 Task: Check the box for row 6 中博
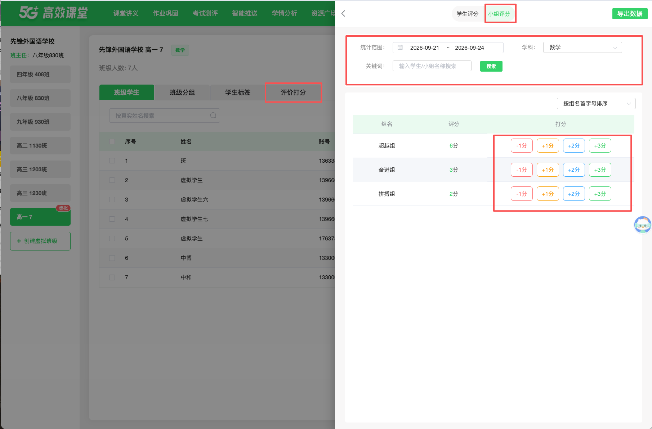[112, 258]
